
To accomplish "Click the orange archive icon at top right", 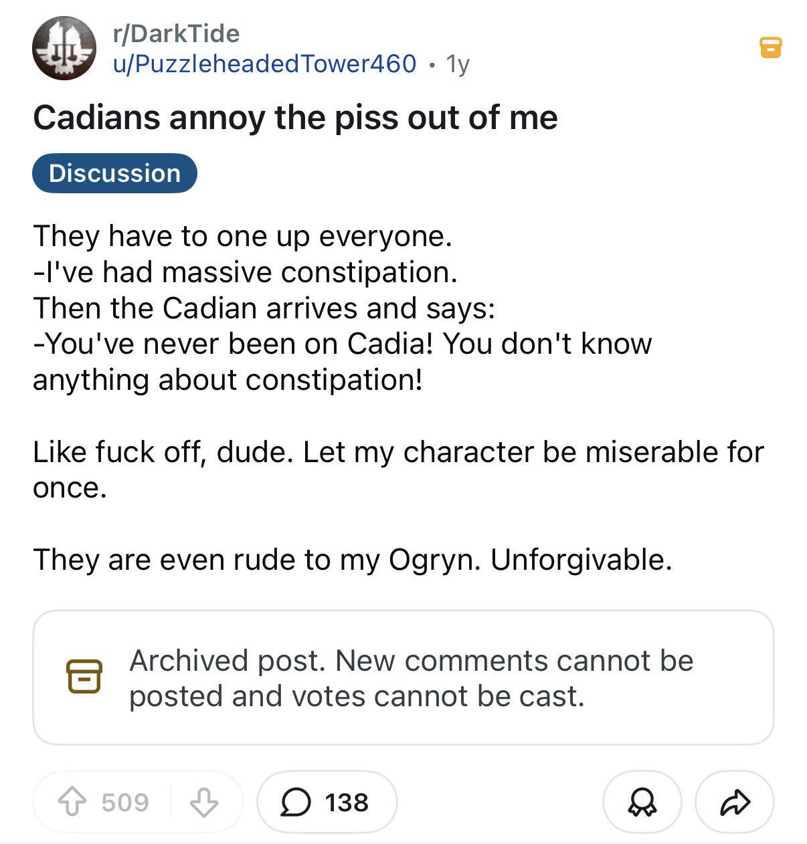I will 770,48.
